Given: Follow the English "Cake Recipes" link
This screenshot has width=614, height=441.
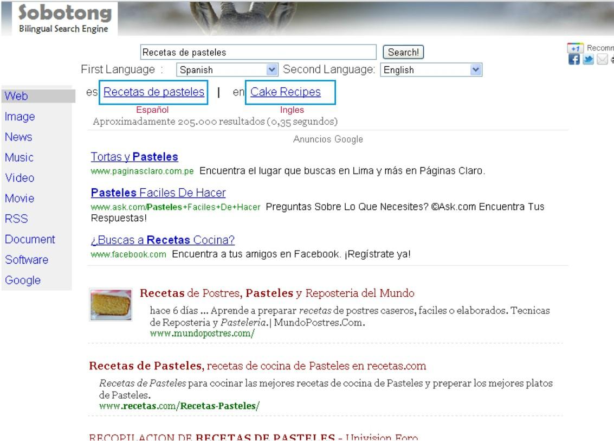Looking at the screenshot, I should 285,92.
